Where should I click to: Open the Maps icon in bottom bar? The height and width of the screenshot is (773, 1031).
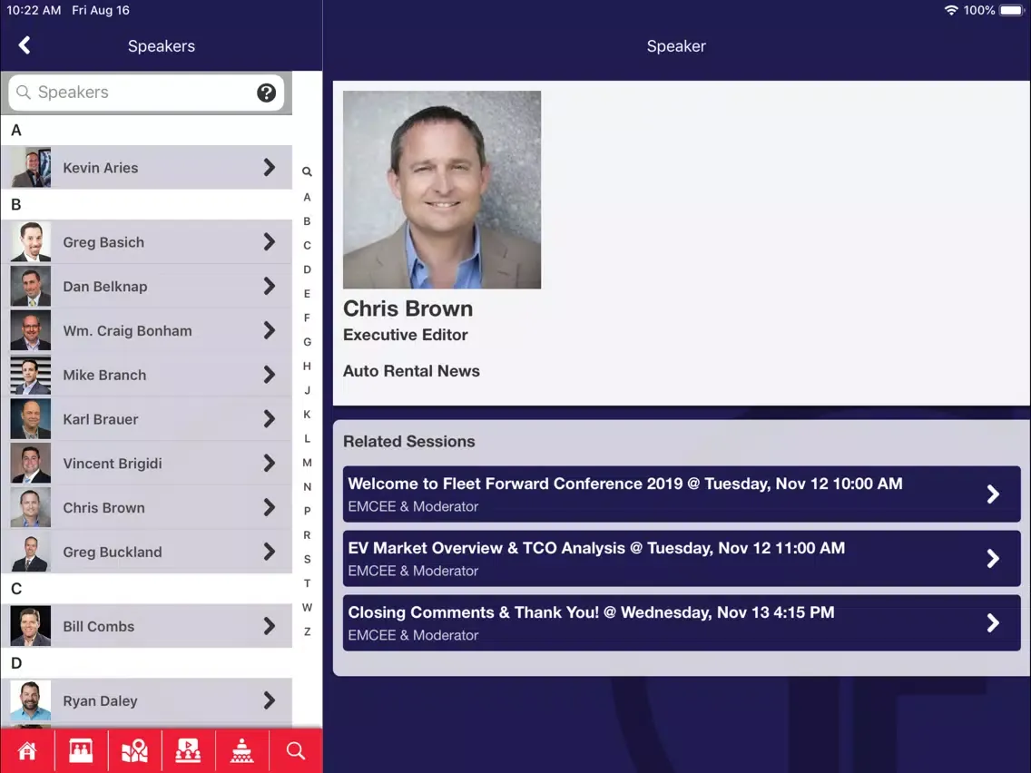click(135, 750)
